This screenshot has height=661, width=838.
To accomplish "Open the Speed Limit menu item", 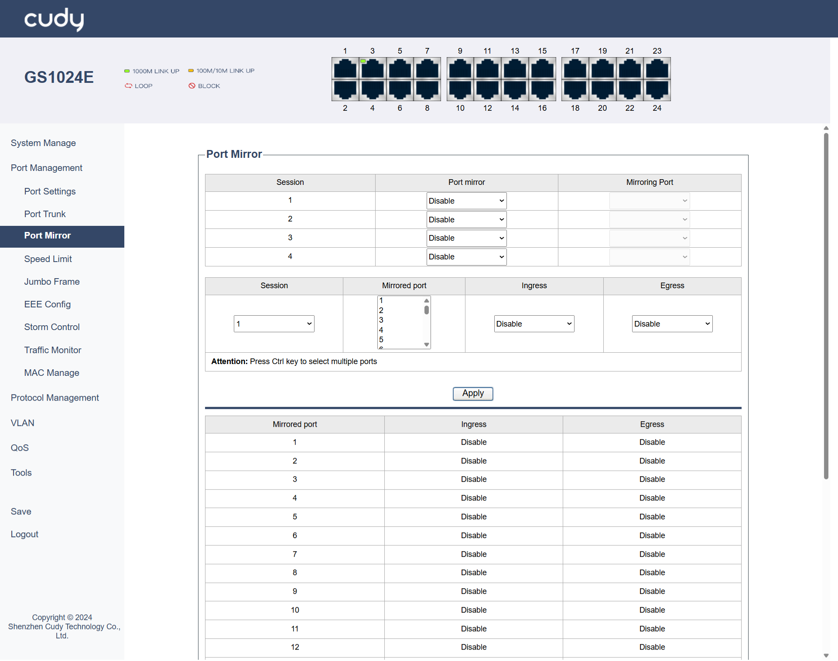I will [x=48, y=259].
